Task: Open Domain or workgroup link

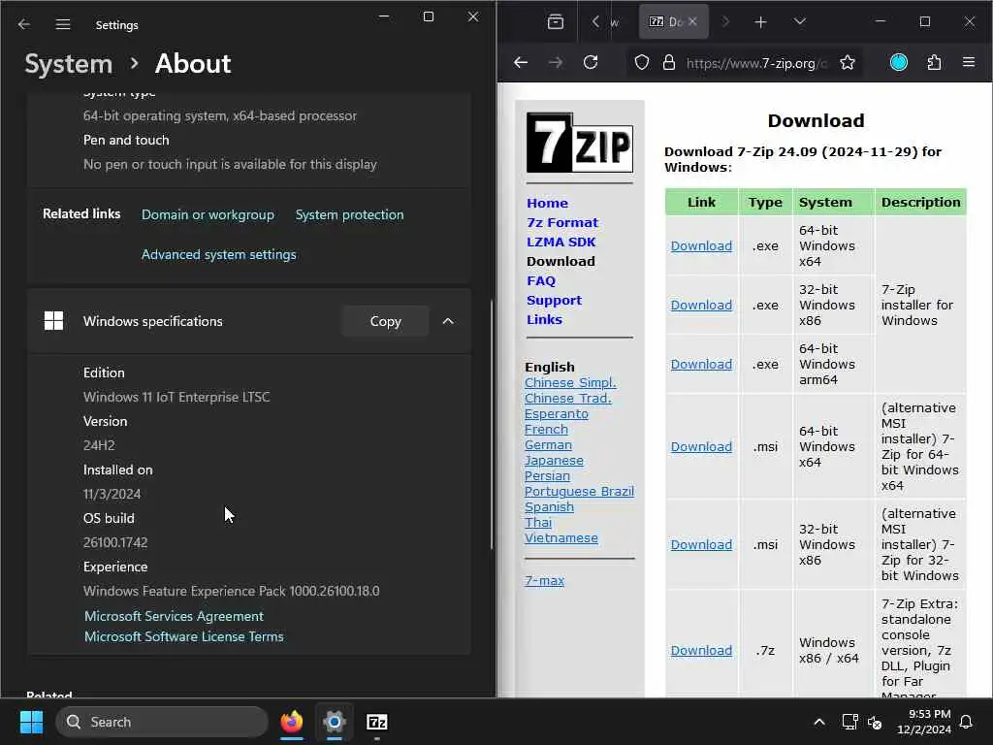Action: [208, 214]
